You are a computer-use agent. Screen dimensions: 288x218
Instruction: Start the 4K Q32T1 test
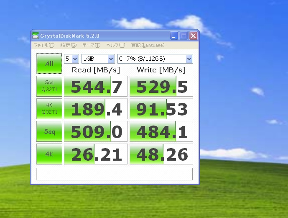(x=49, y=109)
